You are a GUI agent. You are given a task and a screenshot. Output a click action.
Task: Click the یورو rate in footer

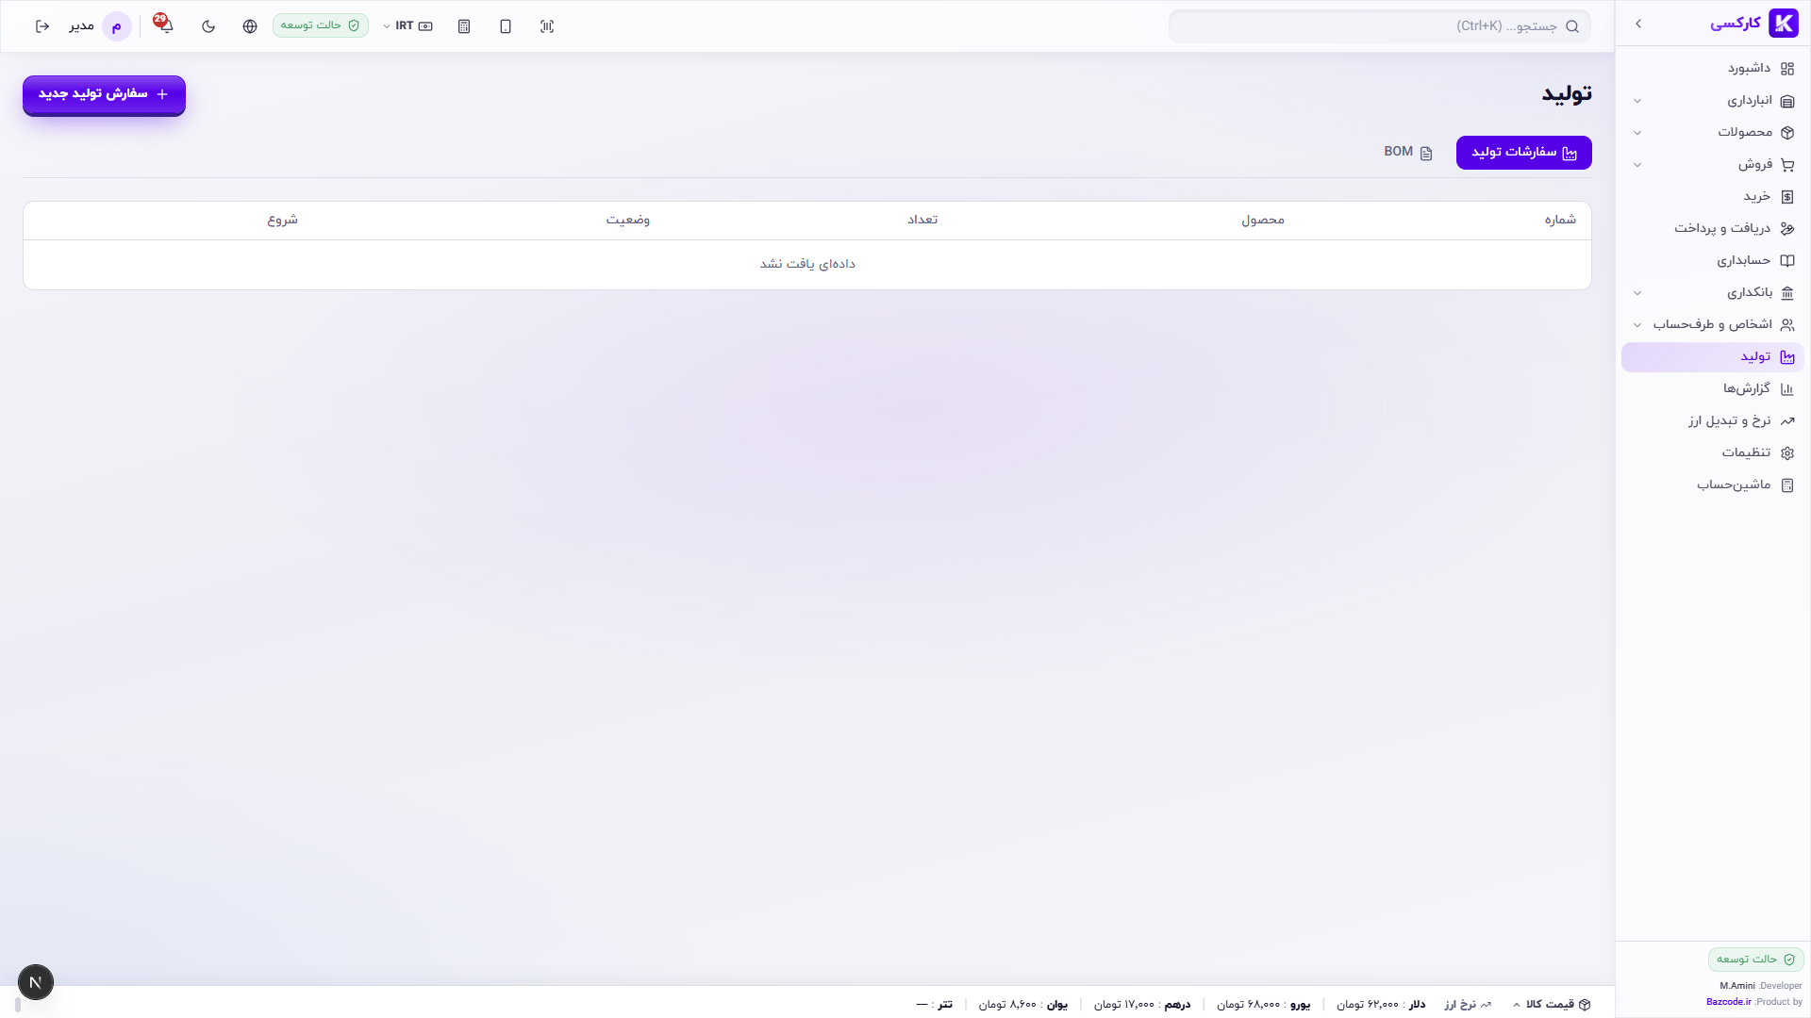click(x=1264, y=1005)
